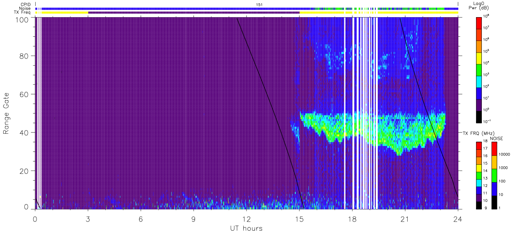Screen dimensions: 515x237
Task: Click the '14' label on TX FRQ colorbar
Action: point(485,171)
